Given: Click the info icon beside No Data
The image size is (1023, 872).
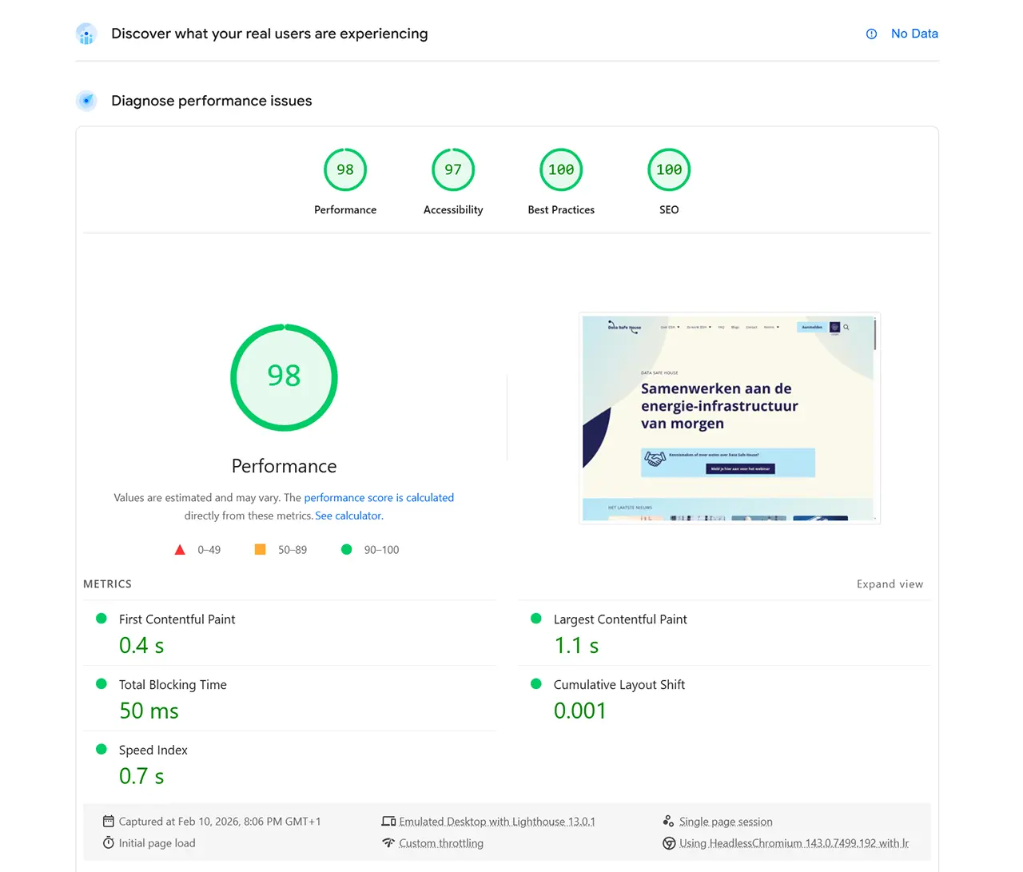Looking at the screenshot, I should point(870,34).
